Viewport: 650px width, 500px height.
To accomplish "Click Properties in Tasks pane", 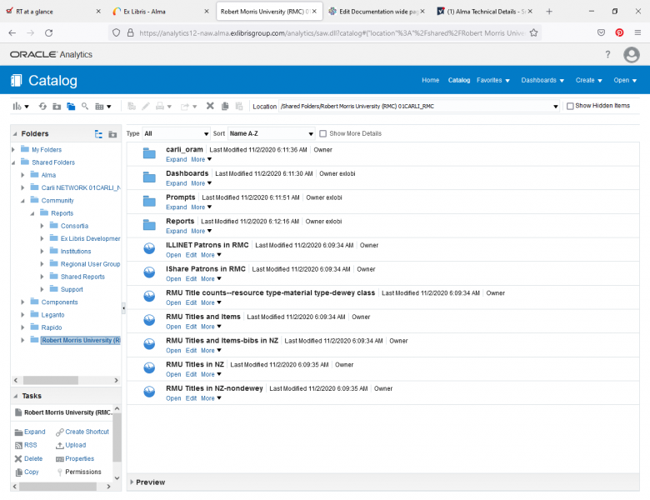I will click(x=75, y=459).
